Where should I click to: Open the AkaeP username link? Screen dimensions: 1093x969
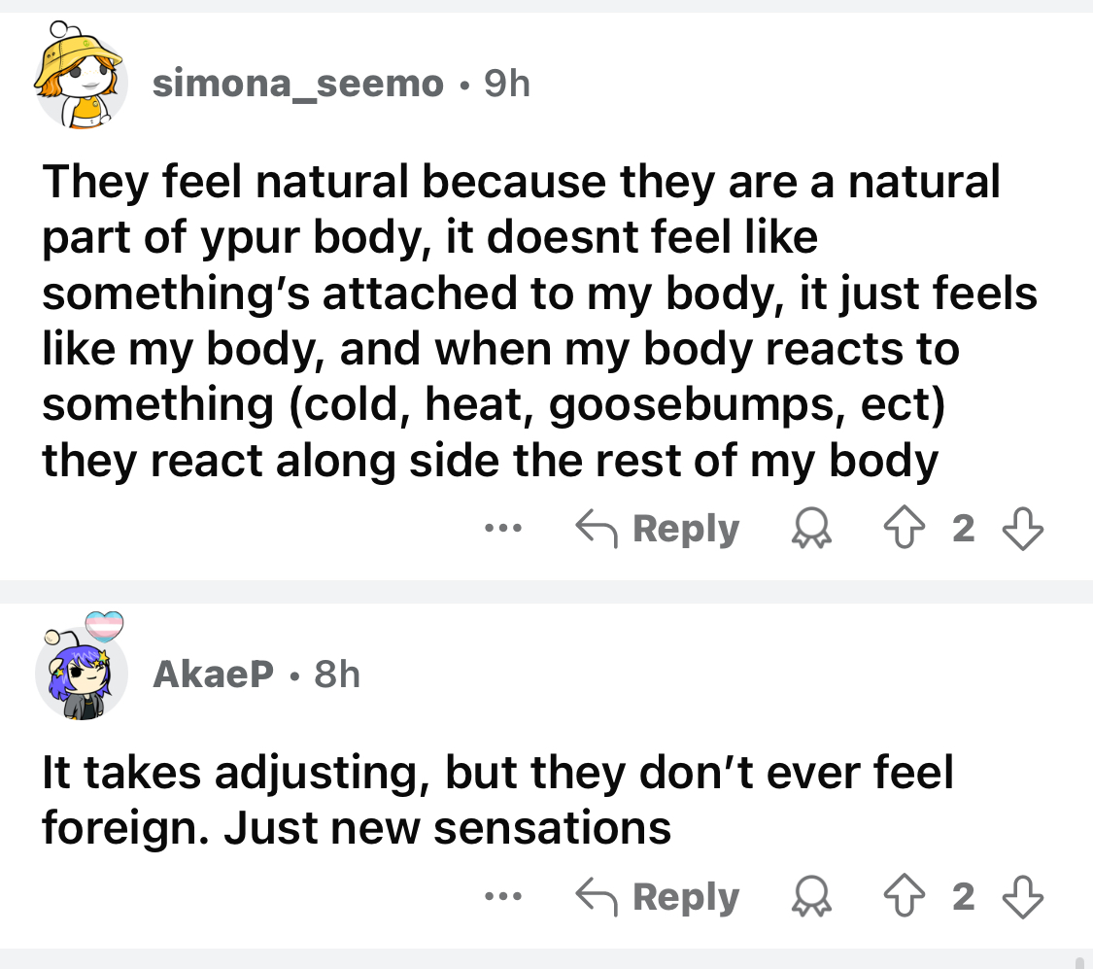(x=214, y=674)
